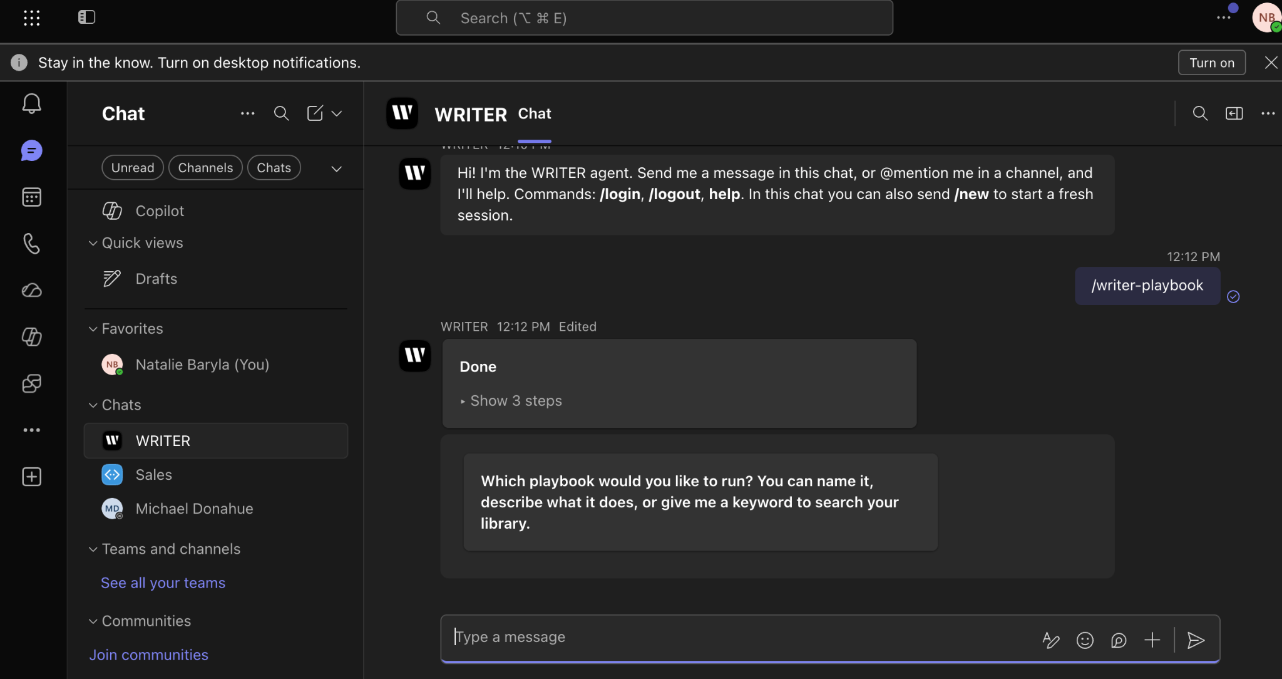Screen dimensions: 1282x679
Task: Select the WRITER chat
Action: [216, 441]
